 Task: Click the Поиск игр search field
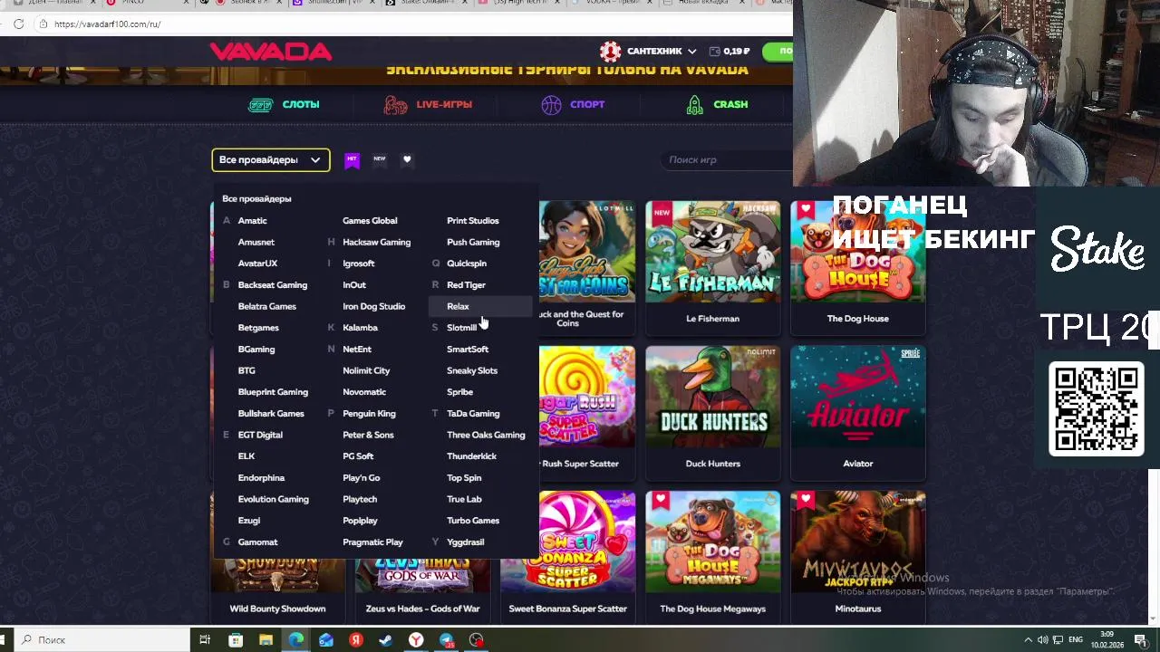tap(725, 160)
